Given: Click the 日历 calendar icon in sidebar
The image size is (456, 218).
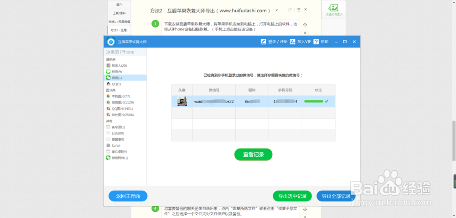Looking at the screenshot, I should click(x=108, y=133).
